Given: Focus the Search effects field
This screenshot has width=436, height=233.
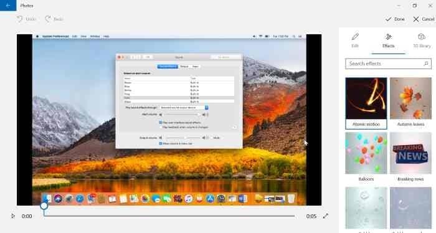Looking at the screenshot, I should coord(388,64).
